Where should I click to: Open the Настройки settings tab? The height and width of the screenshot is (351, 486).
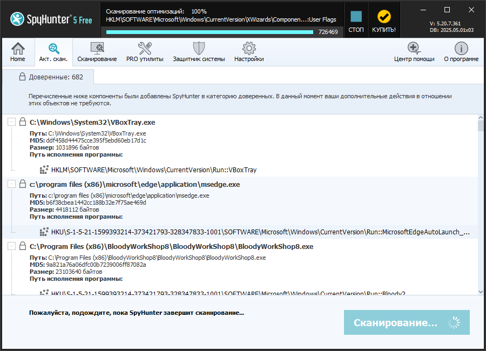(x=249, y=52)
